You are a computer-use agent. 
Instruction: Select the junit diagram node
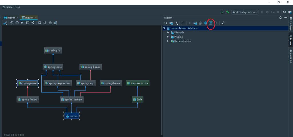(x=138, y=100)
